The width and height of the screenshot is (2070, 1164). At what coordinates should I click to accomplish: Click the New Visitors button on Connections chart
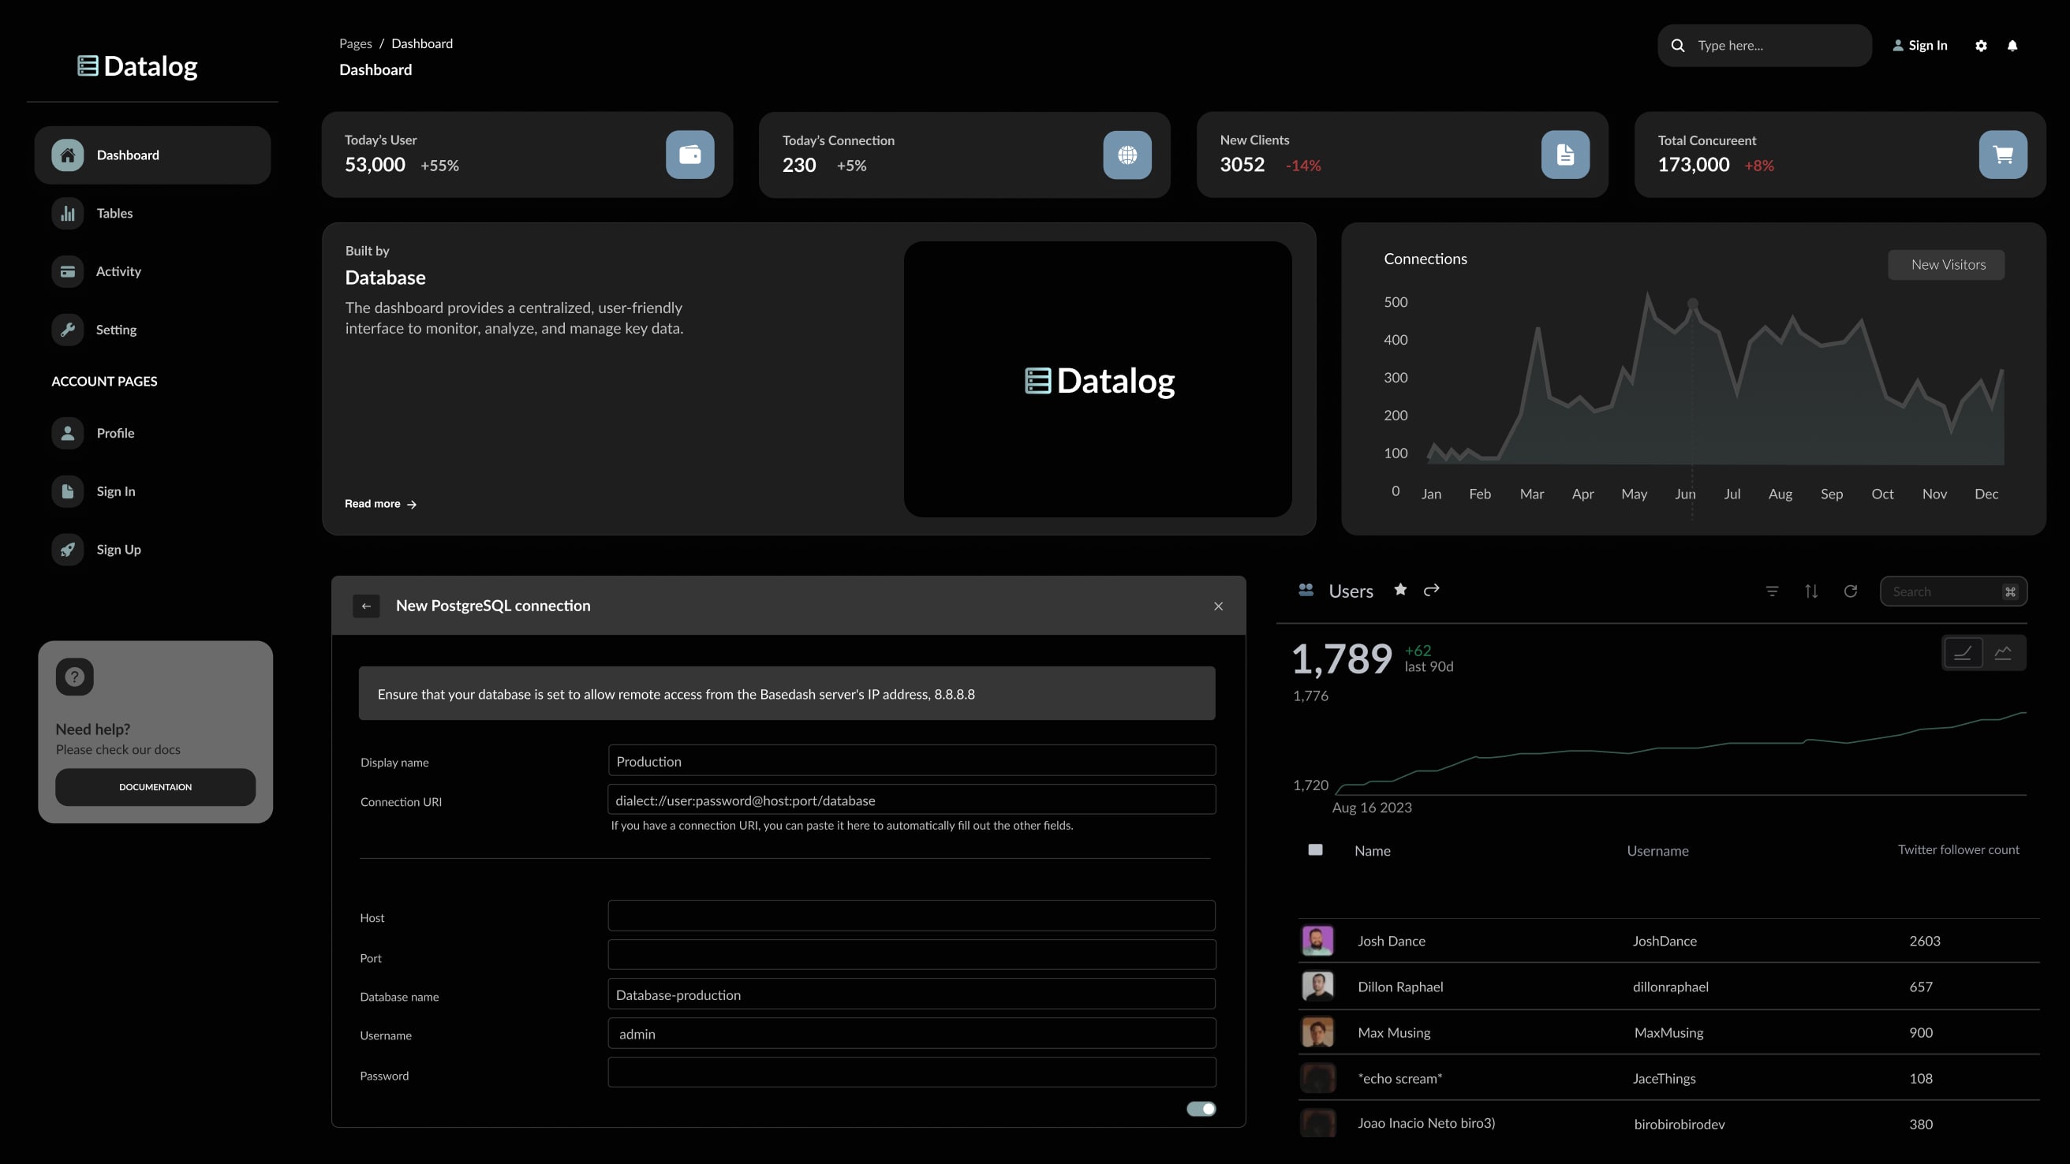[1946, 264]
